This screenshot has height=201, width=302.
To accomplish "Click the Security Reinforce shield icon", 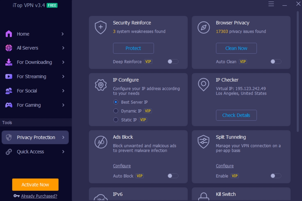I will tap(101, 27).
